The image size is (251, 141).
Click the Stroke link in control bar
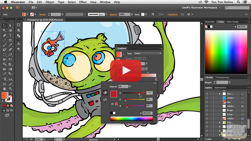pyautogui.click(x=42, y=14)
